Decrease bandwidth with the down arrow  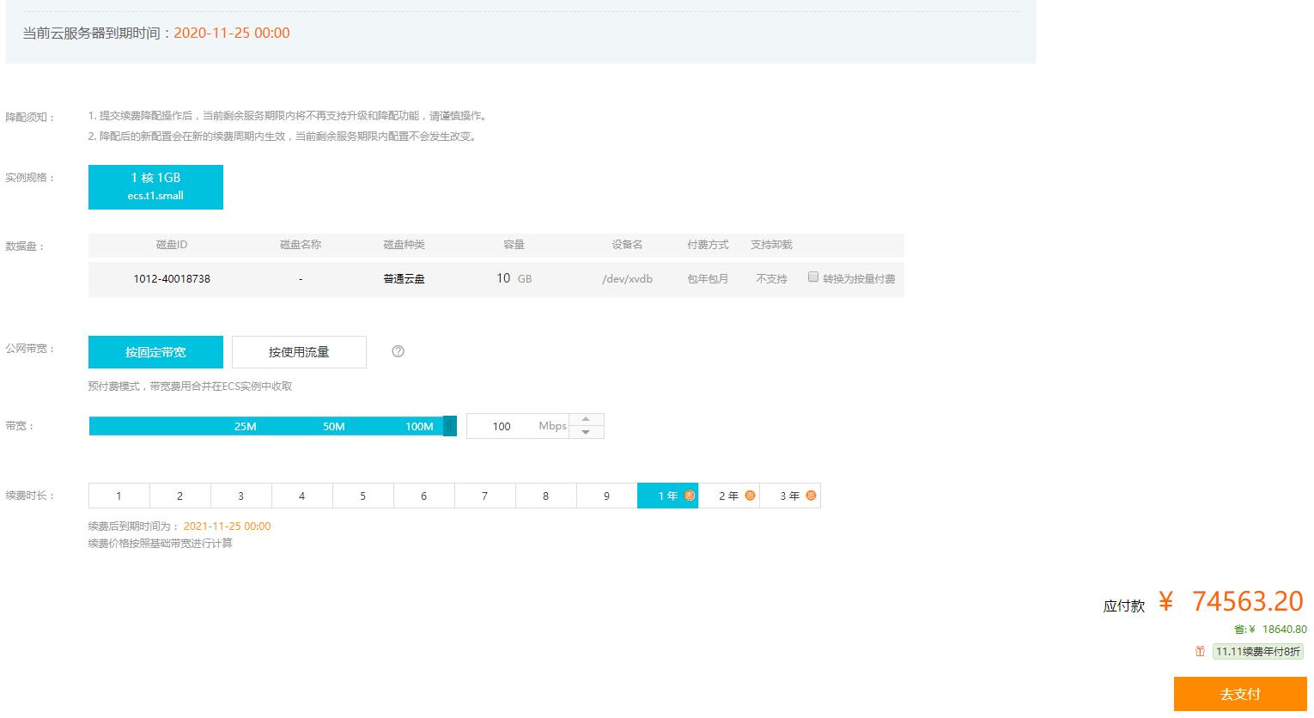[x=586, y=432]
